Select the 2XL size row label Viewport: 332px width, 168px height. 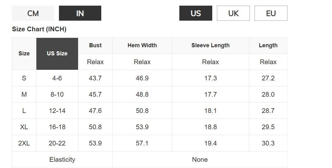pos(24,143)
